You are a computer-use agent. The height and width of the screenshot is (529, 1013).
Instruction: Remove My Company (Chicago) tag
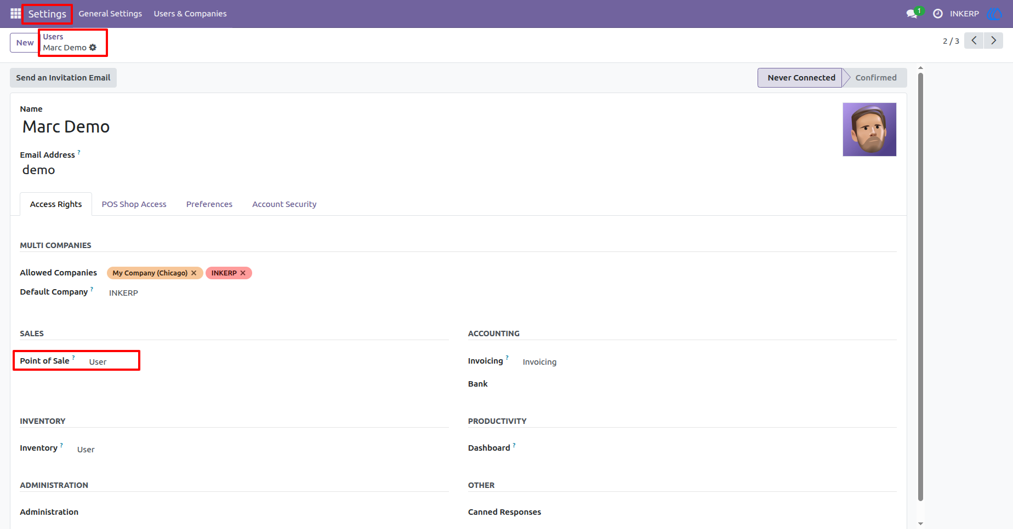coord(194,273)
